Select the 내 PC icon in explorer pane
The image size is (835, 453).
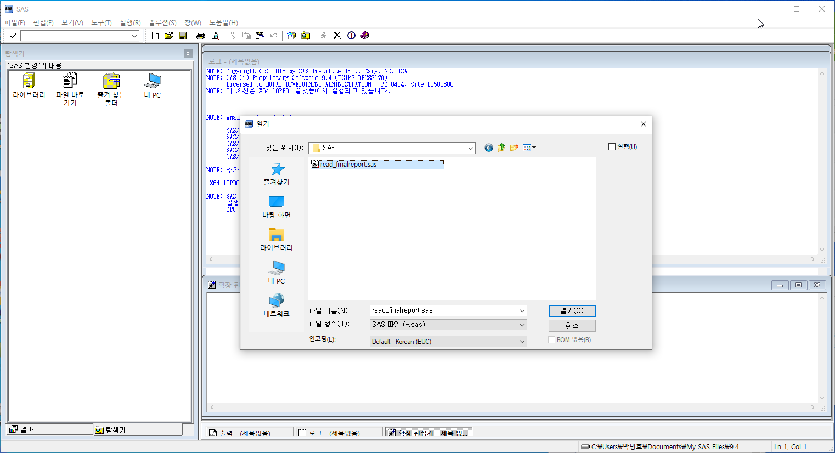[x=153, y=86]
